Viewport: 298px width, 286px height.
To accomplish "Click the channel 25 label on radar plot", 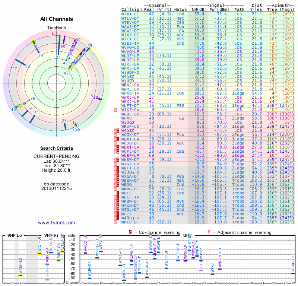I will [x=64, y=121].
